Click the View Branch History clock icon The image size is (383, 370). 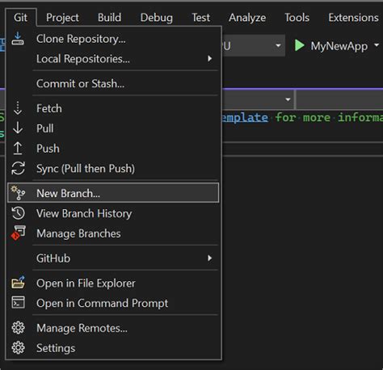[x=18, y=213]
